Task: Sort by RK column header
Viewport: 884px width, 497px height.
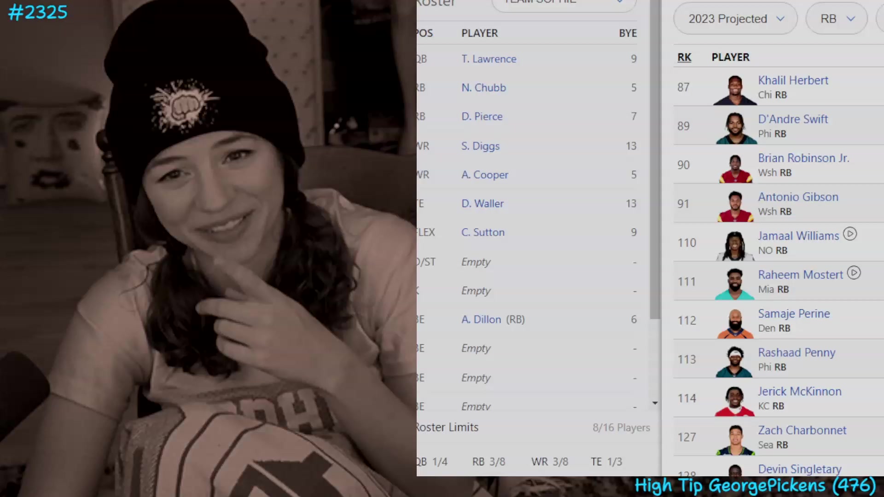Action: 684,58
